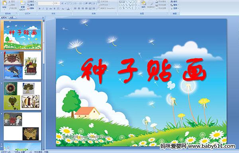Apply bold formatting with the B icon
The width and height of the screenshot is (239, 153).
pyautogui.click(x=39, y=9)
